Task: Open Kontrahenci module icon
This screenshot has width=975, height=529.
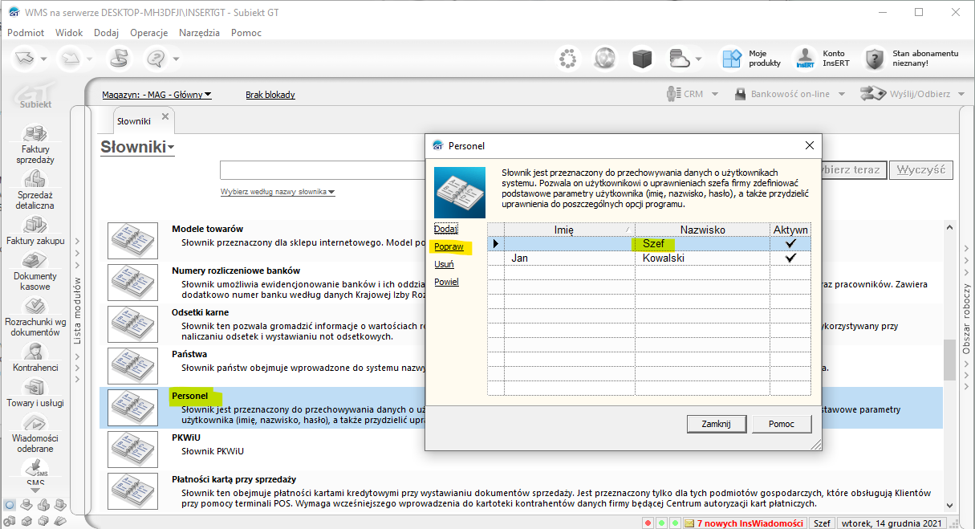Action: click(35, 352)
